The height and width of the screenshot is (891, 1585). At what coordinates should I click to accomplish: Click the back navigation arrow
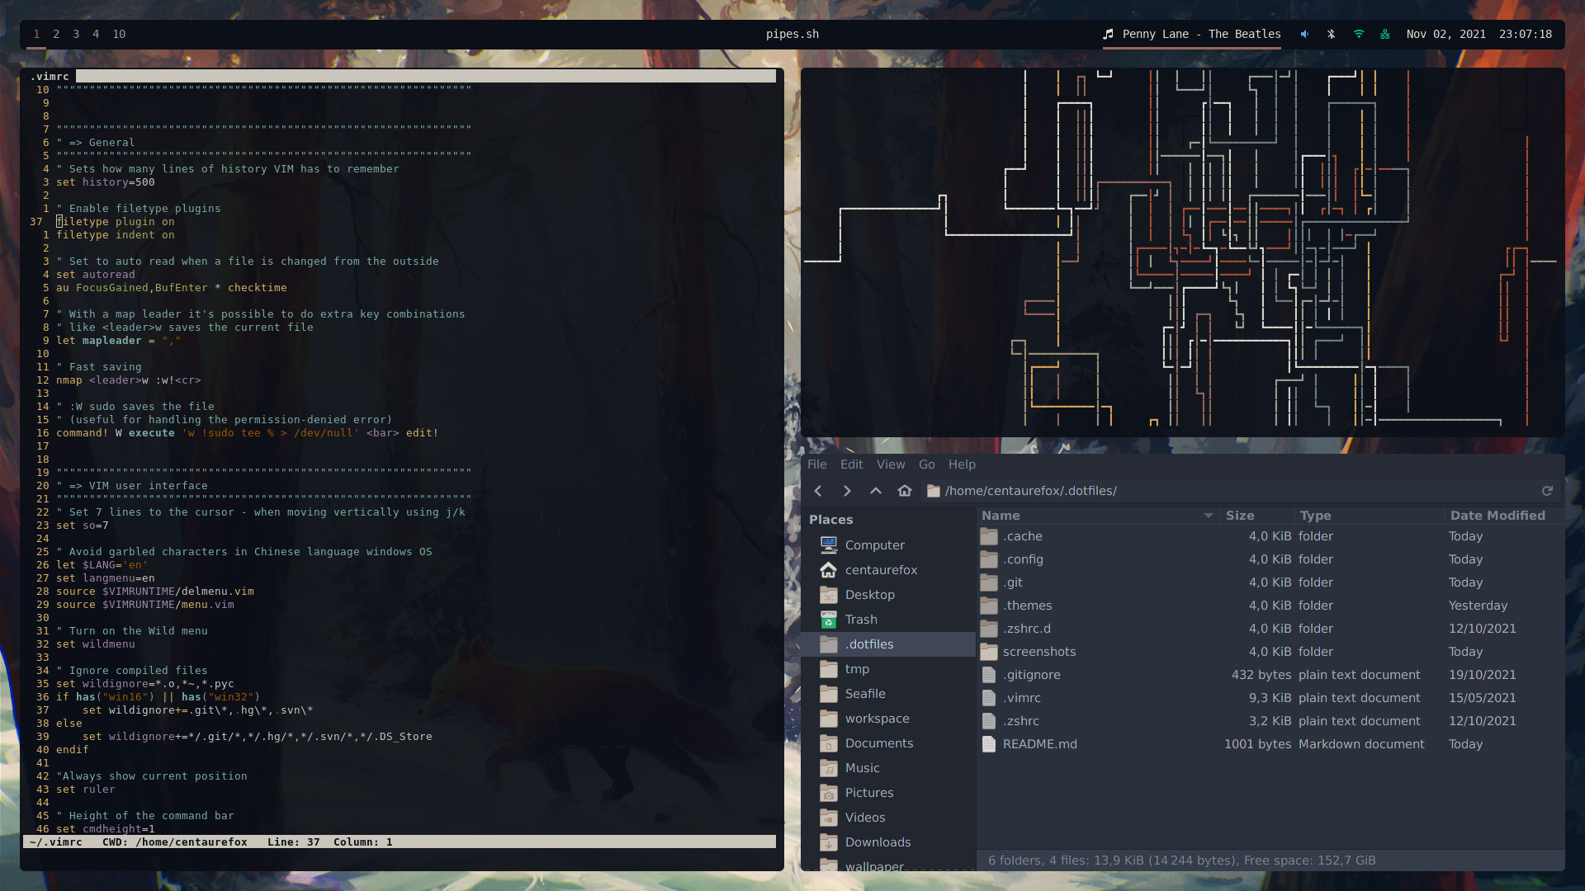coord(818,491)
